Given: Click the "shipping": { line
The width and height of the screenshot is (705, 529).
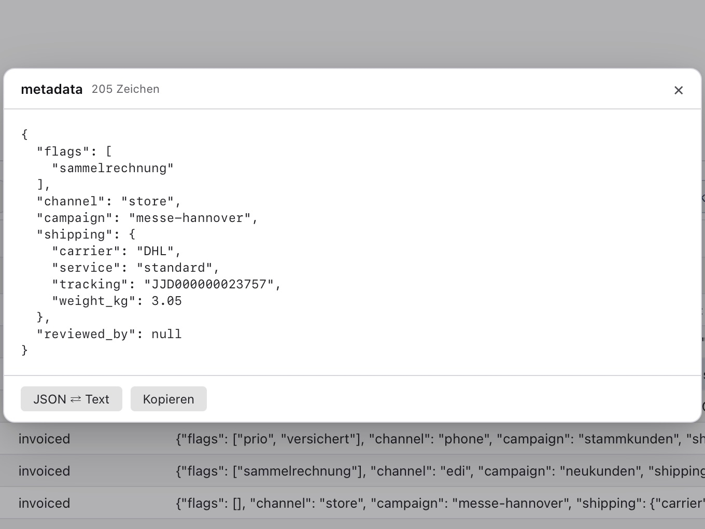Looking at the screenshot, I should (x=86, y=234).
